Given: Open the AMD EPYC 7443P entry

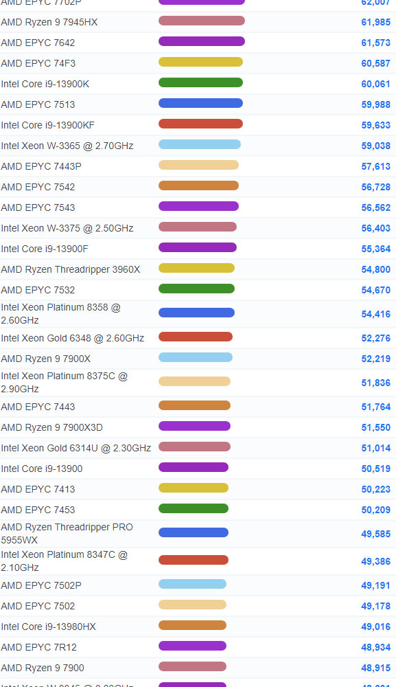Looking at the screenshot, I should [41, 166].
